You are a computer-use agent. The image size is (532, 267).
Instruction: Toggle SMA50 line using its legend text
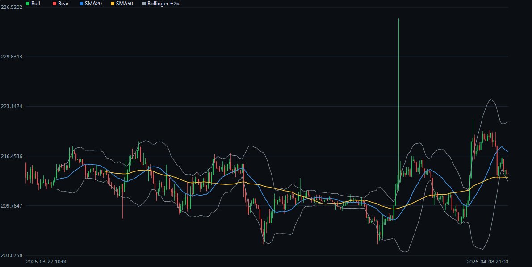click(x=124, y=3)
